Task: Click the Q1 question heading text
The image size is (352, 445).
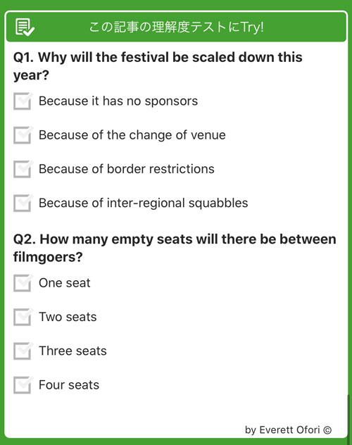Action: (158, 66)
